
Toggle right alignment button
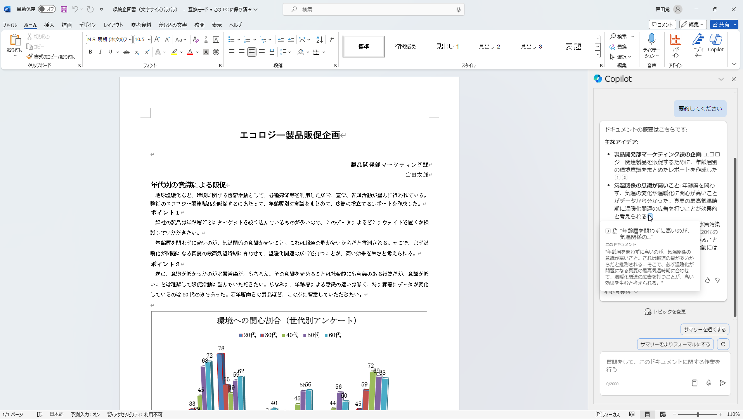tap(252, 52)
